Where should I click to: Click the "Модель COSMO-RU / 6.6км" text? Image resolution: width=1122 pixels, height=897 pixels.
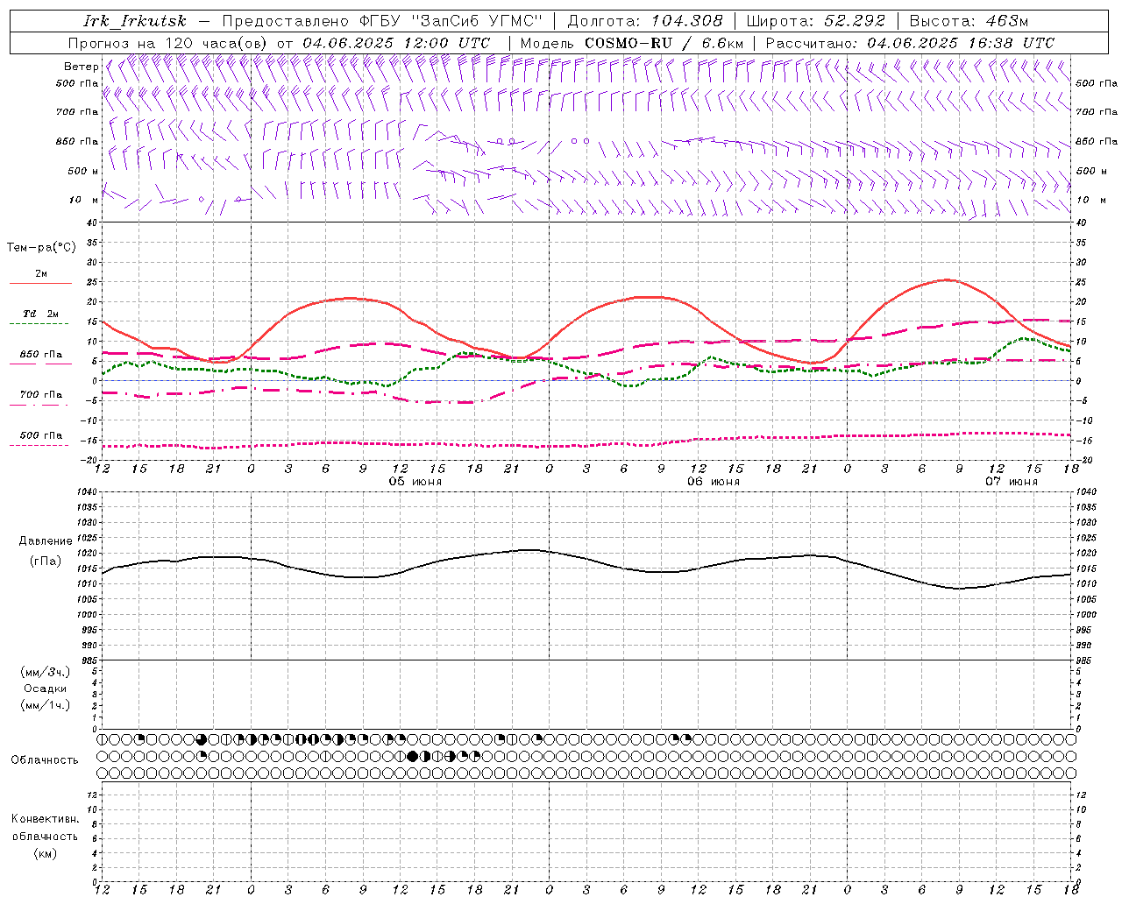click(632, 43)
